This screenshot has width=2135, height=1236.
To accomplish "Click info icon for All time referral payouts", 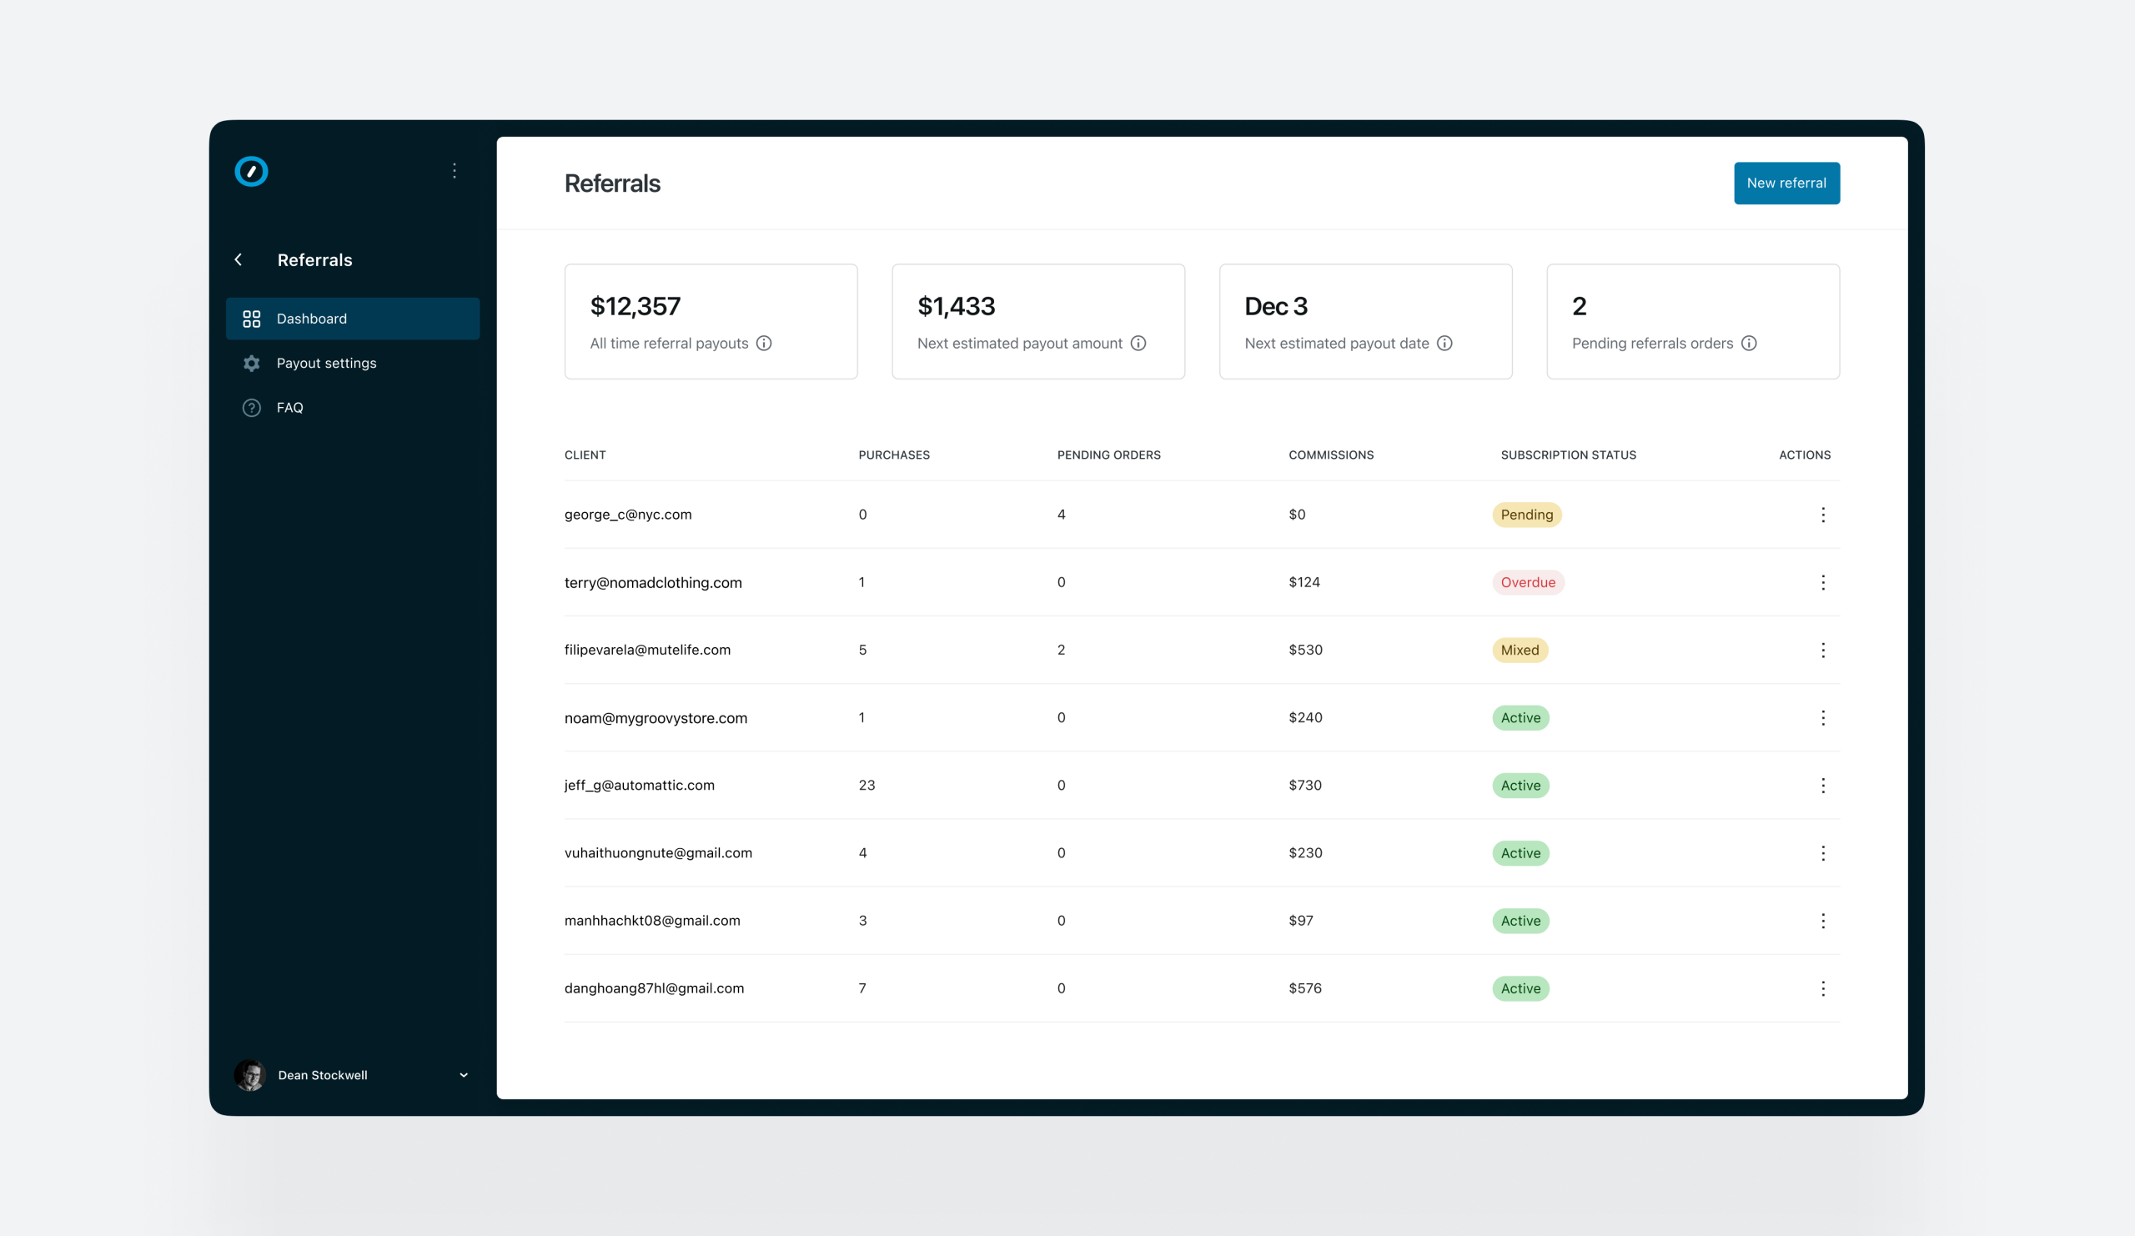I will [x=764, y=343].
